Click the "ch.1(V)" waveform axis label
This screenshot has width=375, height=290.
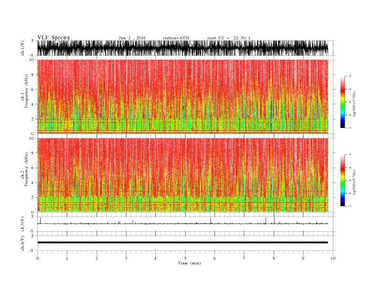pyautogui.click(x=23, y=49)
